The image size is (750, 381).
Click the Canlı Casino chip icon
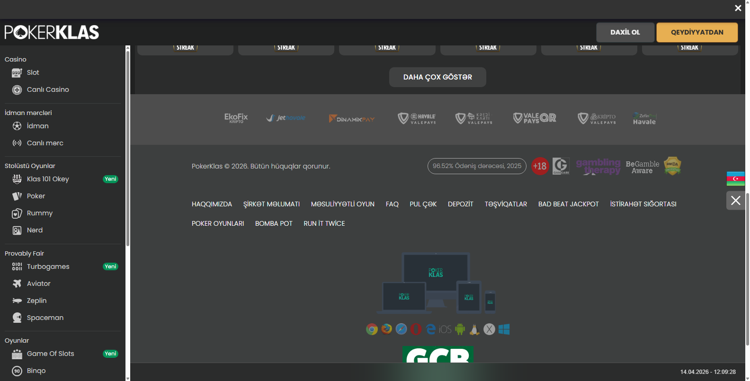(x=17, y=89)
